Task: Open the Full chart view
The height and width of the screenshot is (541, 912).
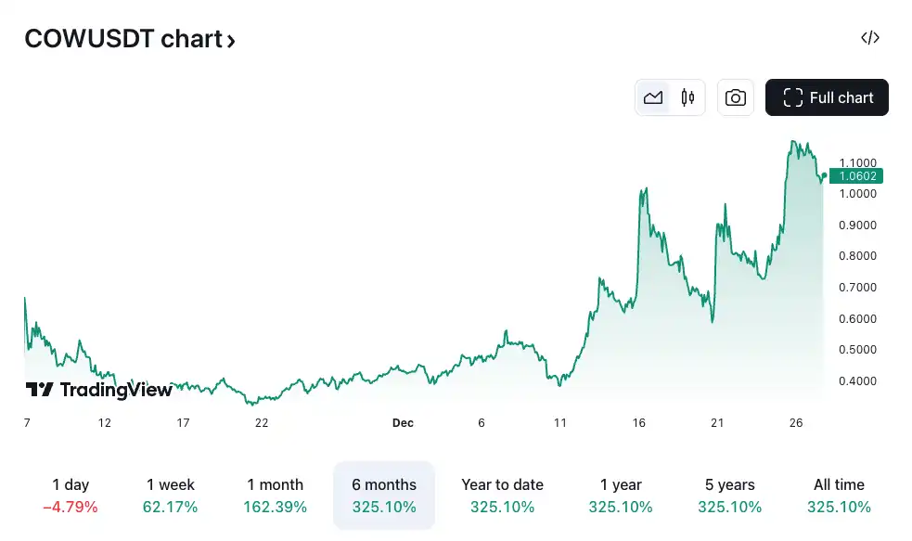Action: tap(827, 97)
